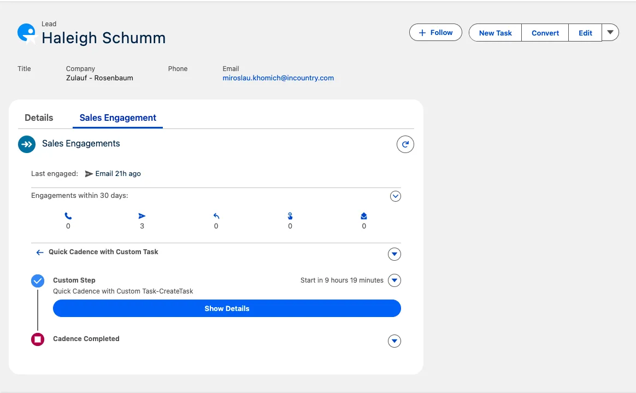Screen dimensions: 636x393
Task: Open the dropdown next to Edit
Action: 610,32
